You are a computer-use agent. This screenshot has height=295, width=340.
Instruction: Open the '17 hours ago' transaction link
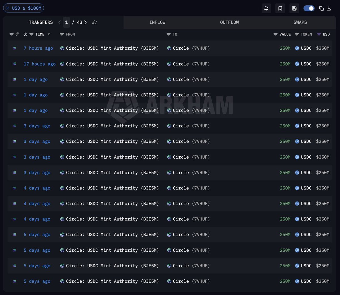pyautogui.click(x=40, y=64)
